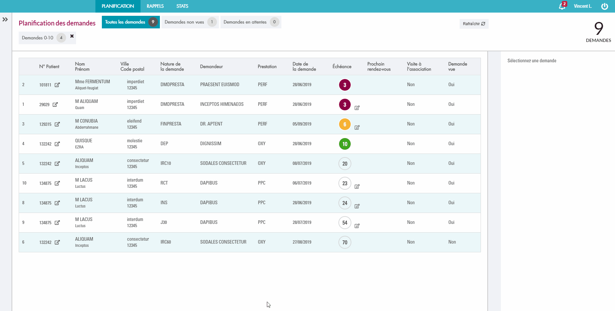Select the Demandes 0-10 filter chip

pos(38,38)
